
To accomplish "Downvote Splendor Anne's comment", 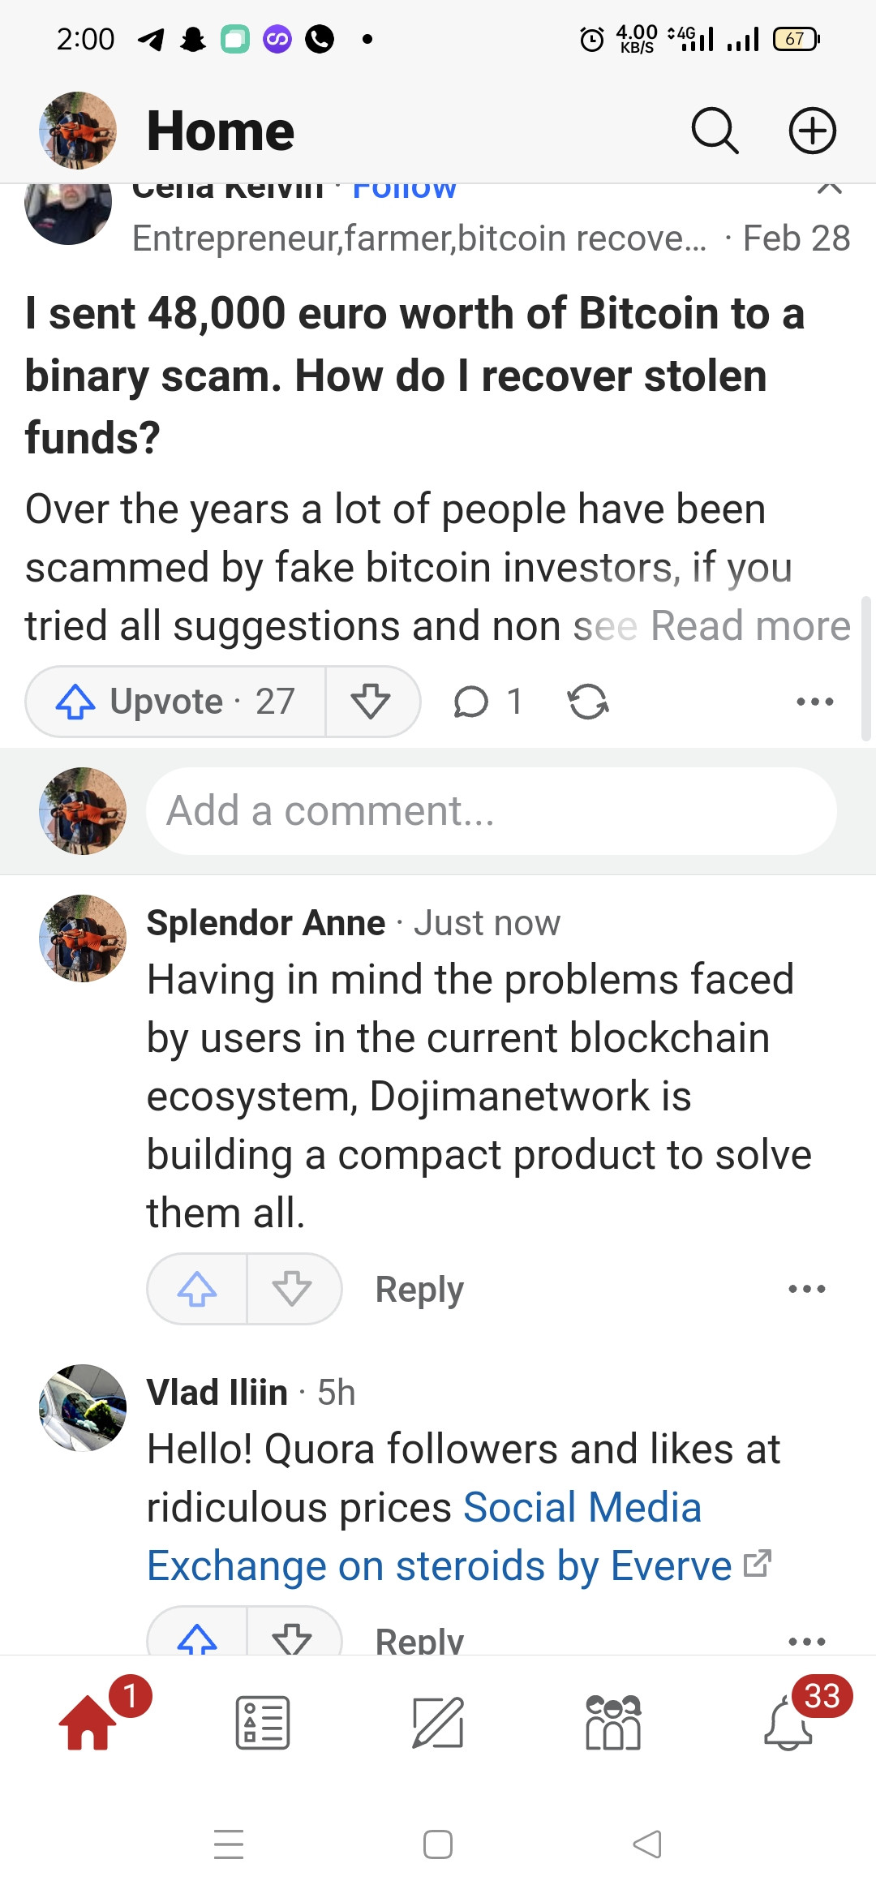I will (x=293, y=1289).
